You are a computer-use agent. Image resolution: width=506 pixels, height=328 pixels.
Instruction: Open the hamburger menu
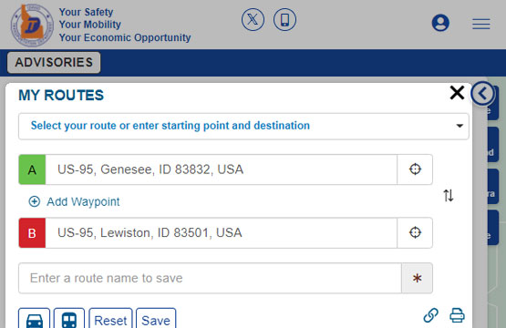[481, 24]
